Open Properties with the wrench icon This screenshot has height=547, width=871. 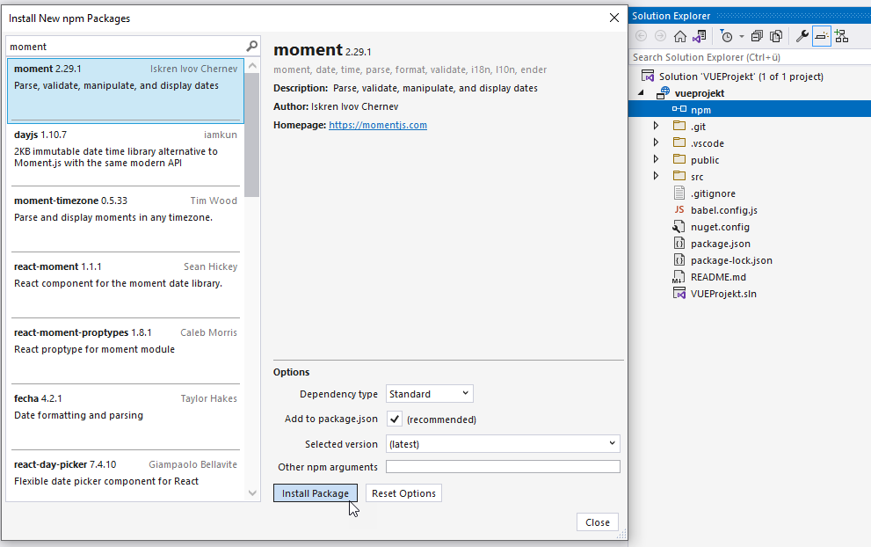(802, 36)
